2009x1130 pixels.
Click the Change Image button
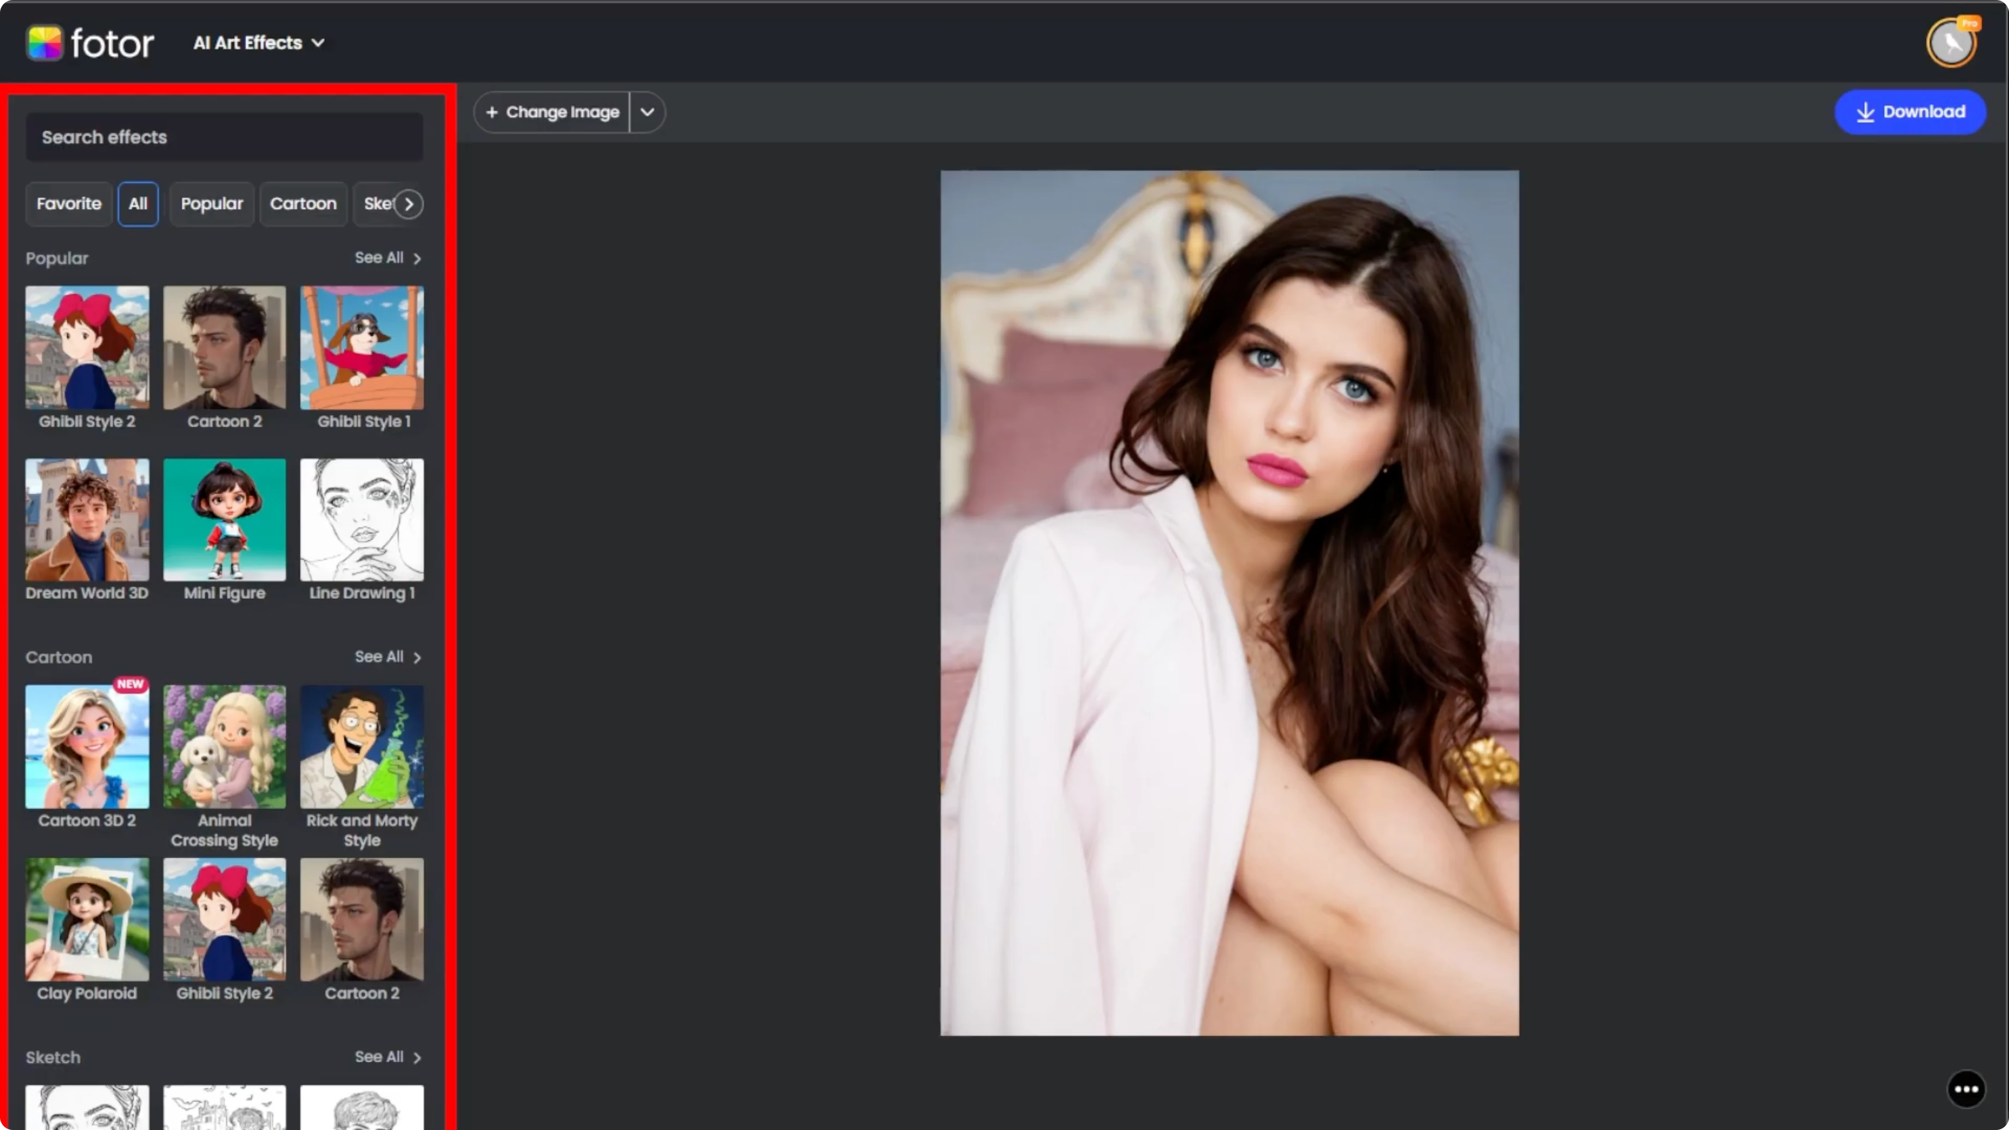552,112
